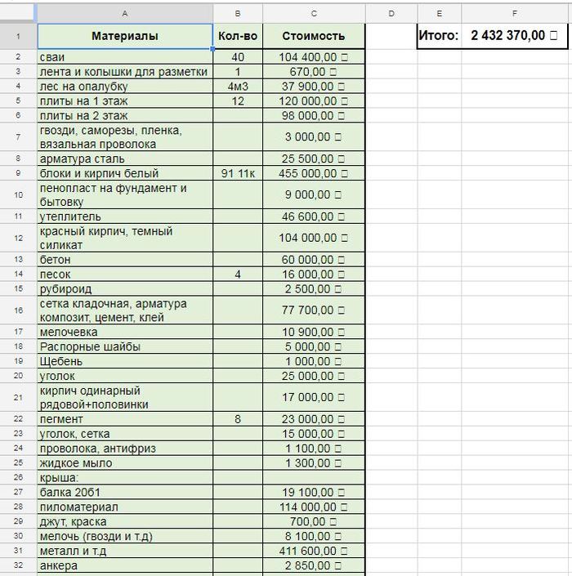
Task: Select the total 2 432 370,00 cell
Action: coord(514,36)
